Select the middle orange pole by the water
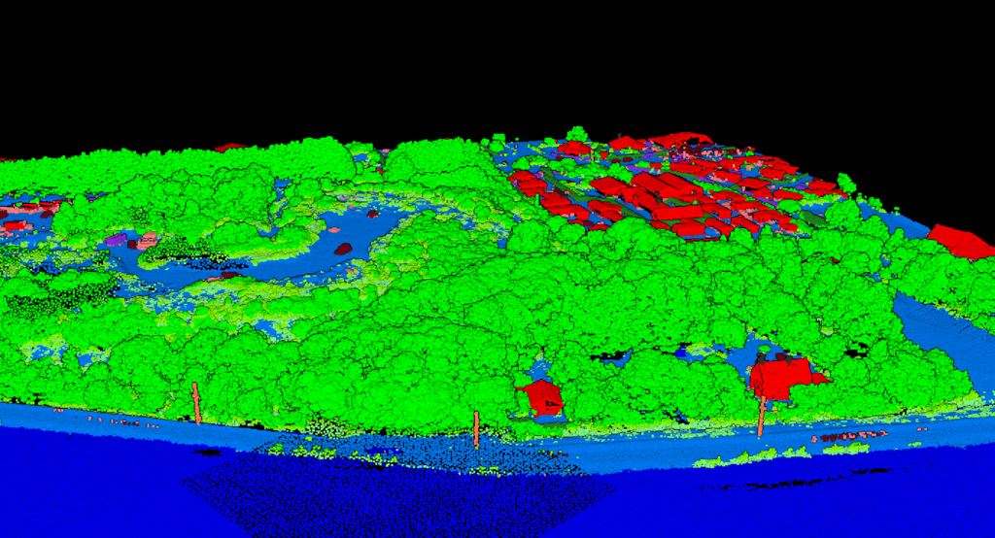 pyautogui.click(x=476, y=428)
